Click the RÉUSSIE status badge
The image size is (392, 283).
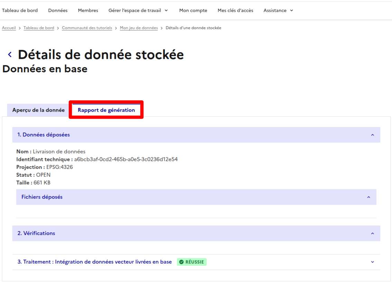[192, 262]
